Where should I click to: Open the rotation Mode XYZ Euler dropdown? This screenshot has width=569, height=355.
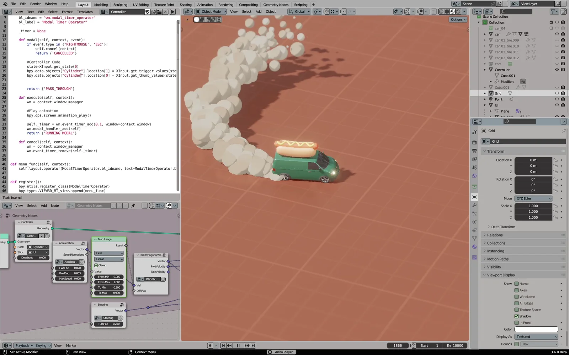coord(533,198)
